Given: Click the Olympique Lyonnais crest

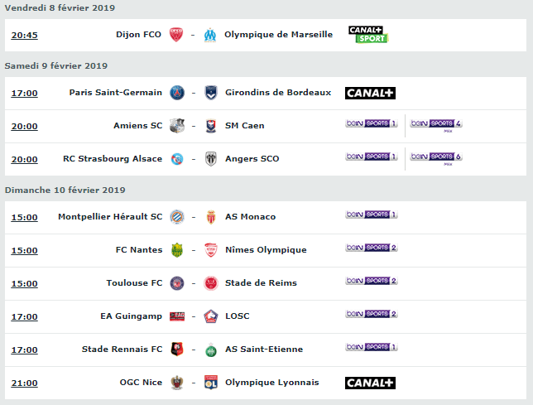Looking at the screenshot, I should tap(211, 382).
